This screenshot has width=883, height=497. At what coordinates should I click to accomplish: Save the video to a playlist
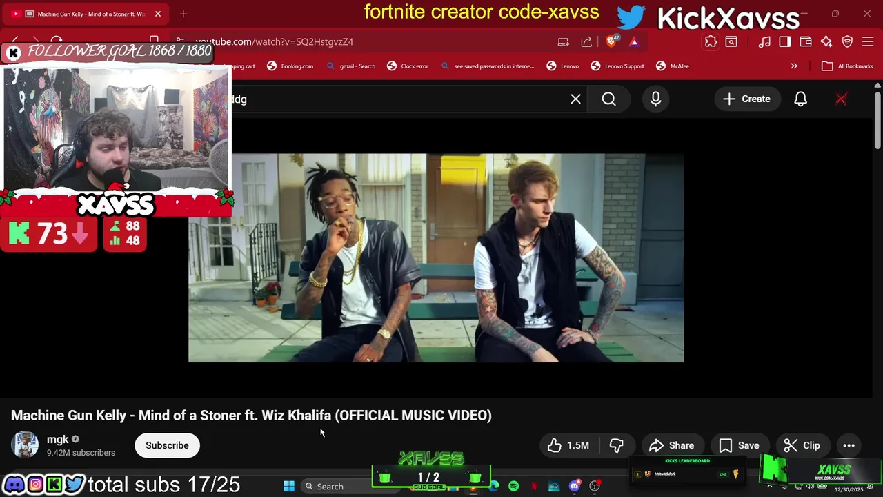click(740, 445)
